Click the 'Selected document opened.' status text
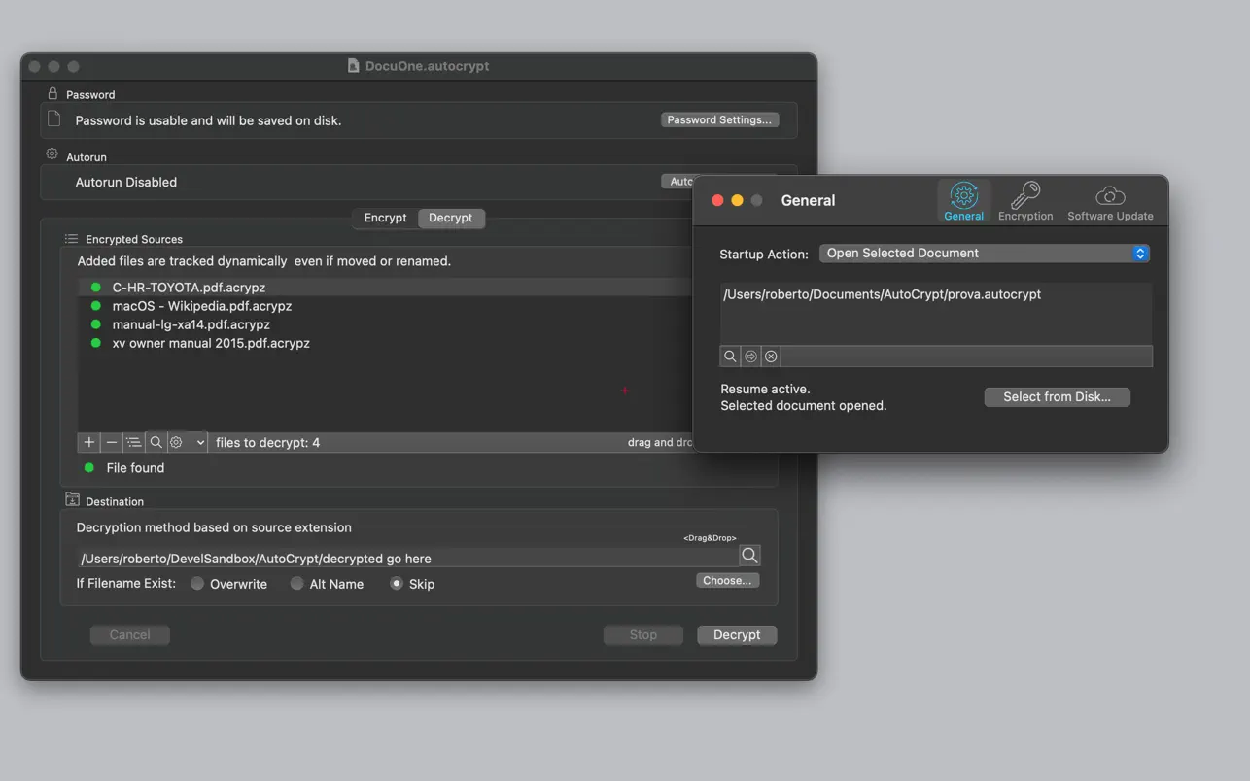Viewport: 1250px width, 781px height. (x=804, y=405)
